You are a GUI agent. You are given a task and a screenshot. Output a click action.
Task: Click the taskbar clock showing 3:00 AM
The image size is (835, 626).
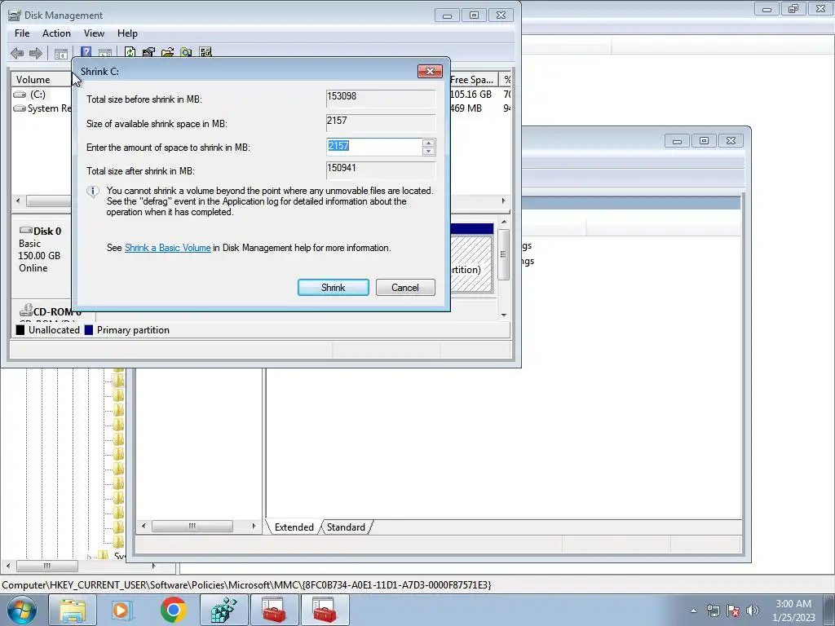pos(793,611)
